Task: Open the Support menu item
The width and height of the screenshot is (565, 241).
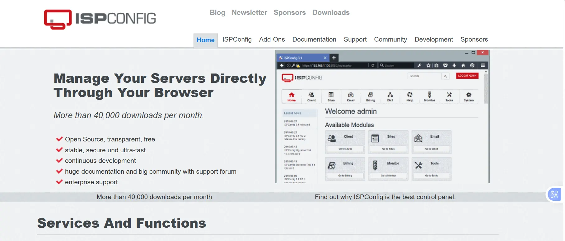Action: (355, 40)
